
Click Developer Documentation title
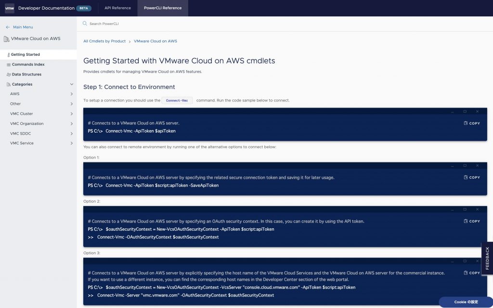46,8
